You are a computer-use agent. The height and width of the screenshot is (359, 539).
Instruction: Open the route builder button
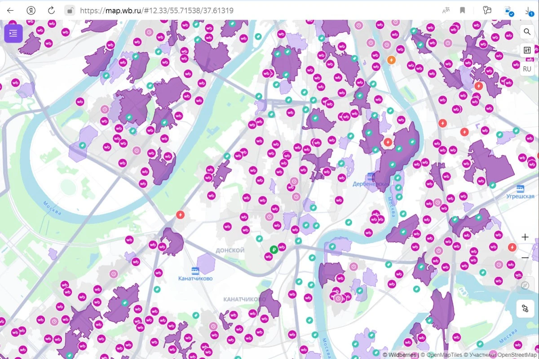pyautogui.click(x=525, y=309)
